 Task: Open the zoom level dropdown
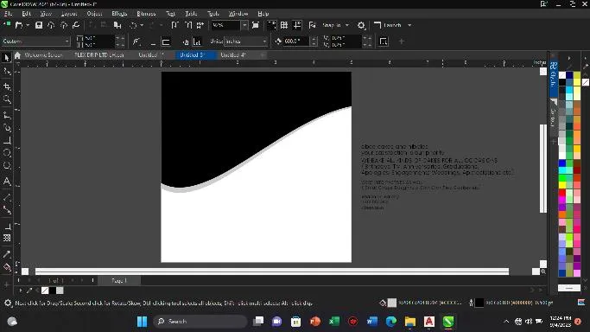[x=244, y=25]
